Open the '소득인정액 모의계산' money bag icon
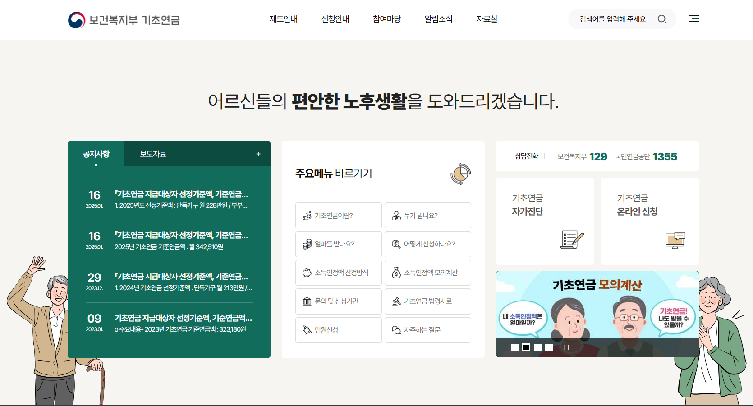The width and height of the screenshot is (753, 406). click(x=395, y=273)
